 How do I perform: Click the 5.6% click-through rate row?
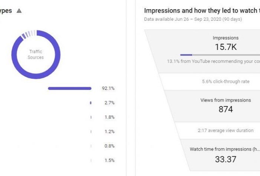[225, 82]
